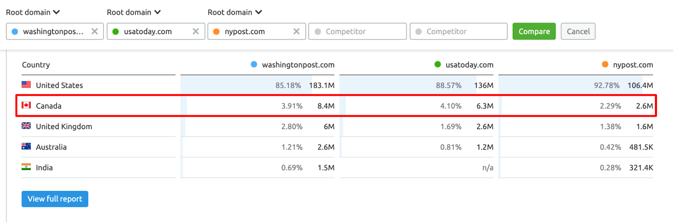
Task: Open third Root domain dropdown above nypost.com
Action: click(x=235, y=12)
